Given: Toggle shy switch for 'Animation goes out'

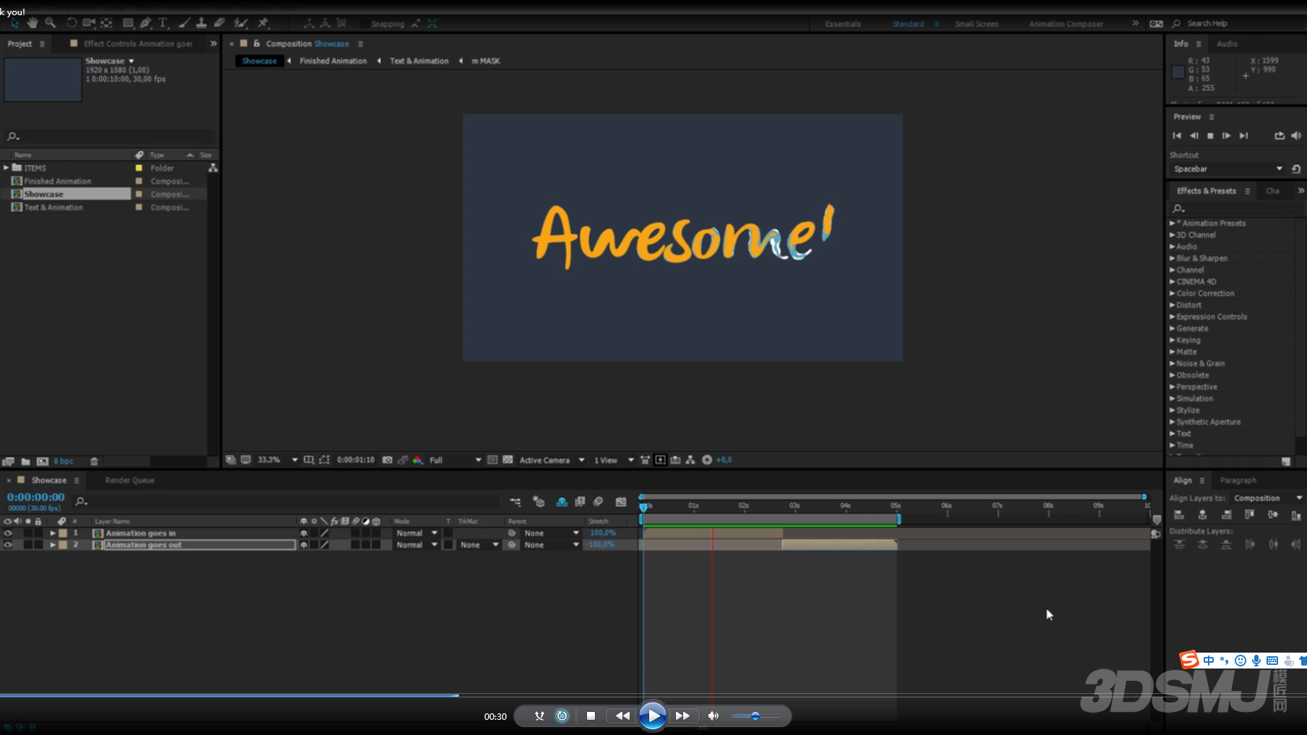Looking at the screenshot, I should pos(304,545).
